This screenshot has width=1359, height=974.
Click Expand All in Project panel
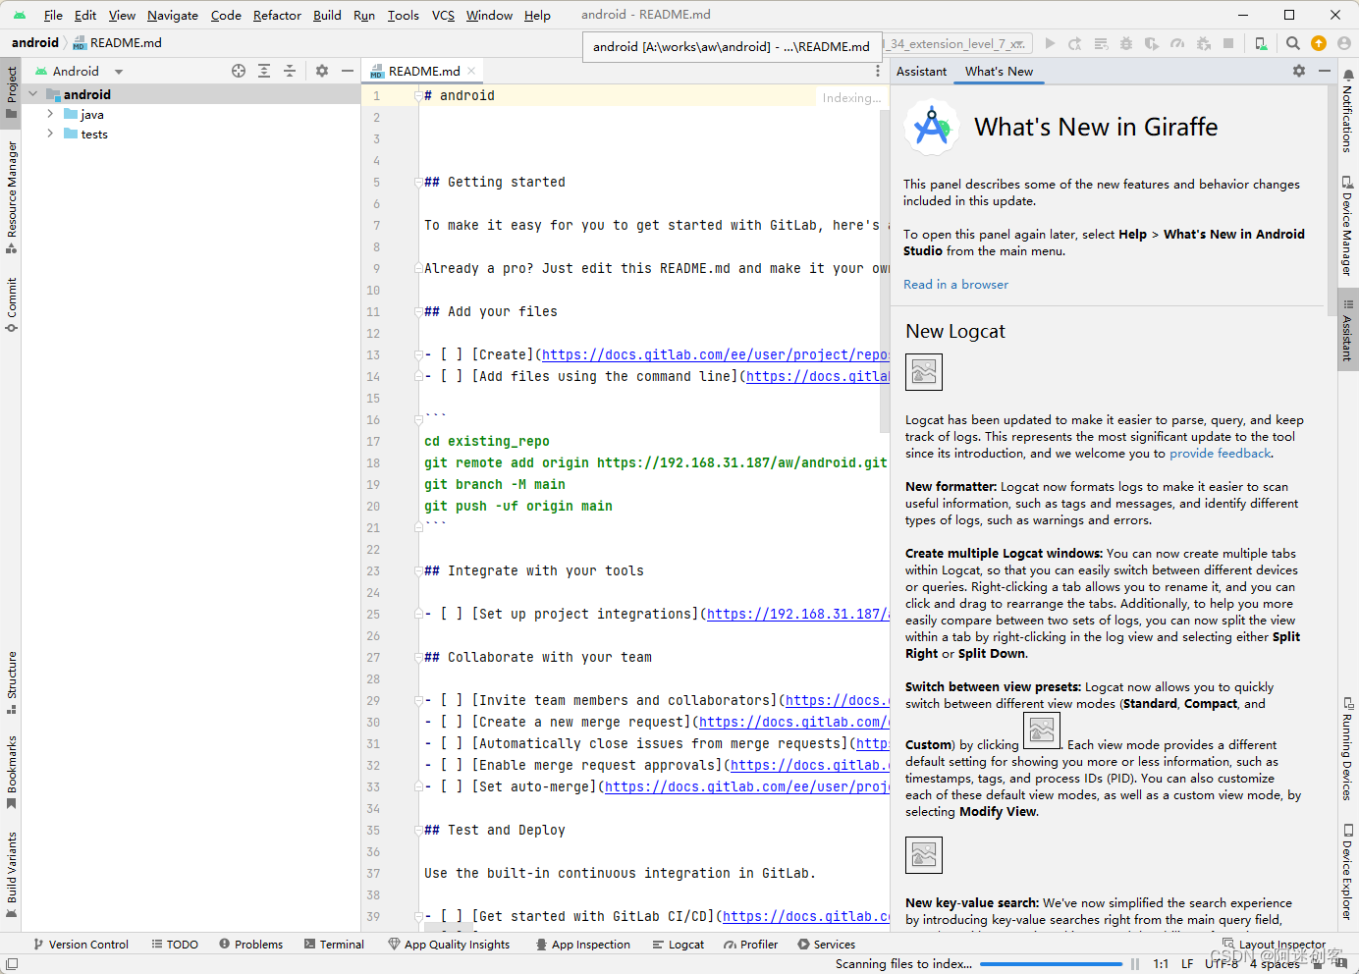(x=264, y=71)
